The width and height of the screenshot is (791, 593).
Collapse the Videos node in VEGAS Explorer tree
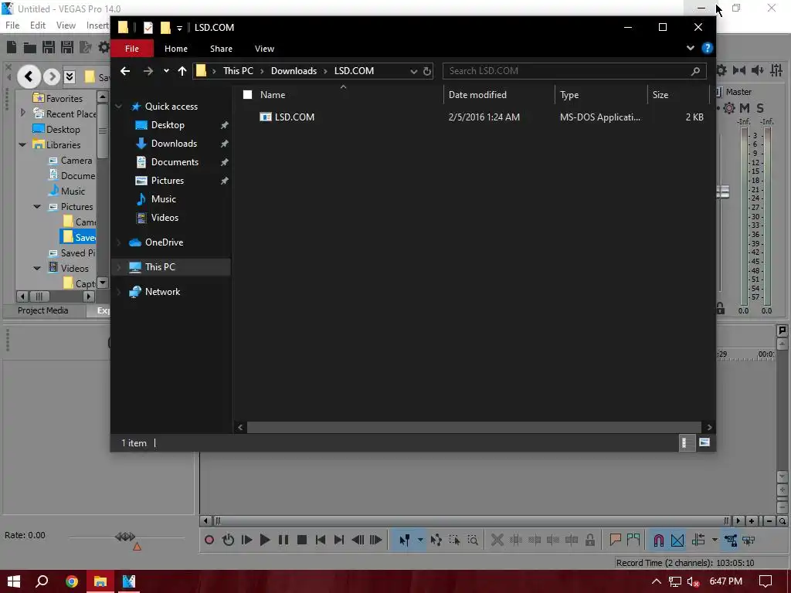(37, 268)
